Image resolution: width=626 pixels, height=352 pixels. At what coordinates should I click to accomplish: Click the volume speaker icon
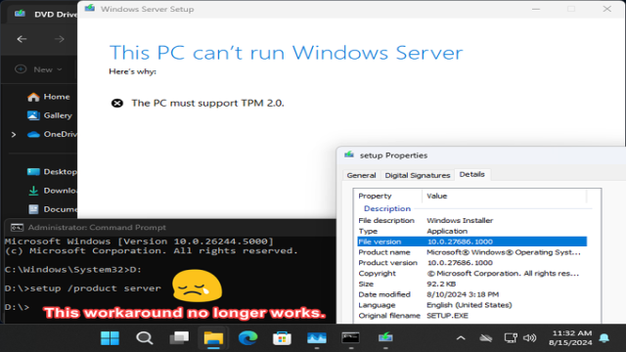(x=530, y=338)
